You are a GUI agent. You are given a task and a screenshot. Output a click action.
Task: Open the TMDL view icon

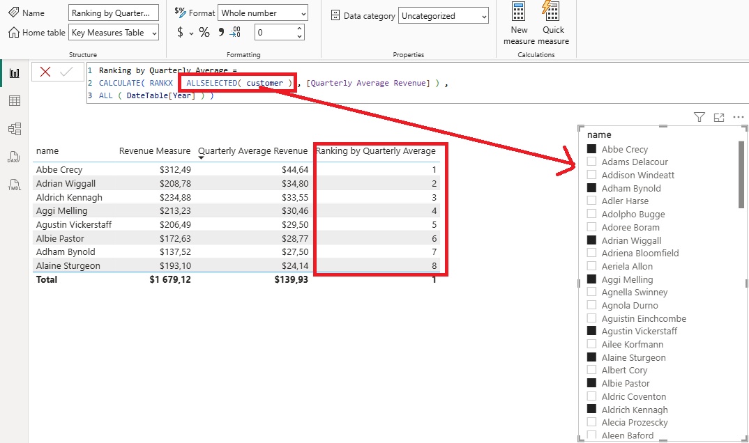tap(14, 185)
